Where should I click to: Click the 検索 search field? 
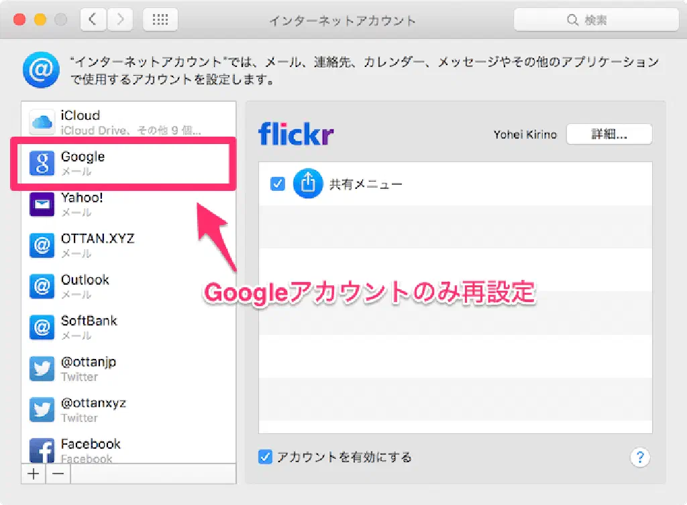tap(594, 20)
